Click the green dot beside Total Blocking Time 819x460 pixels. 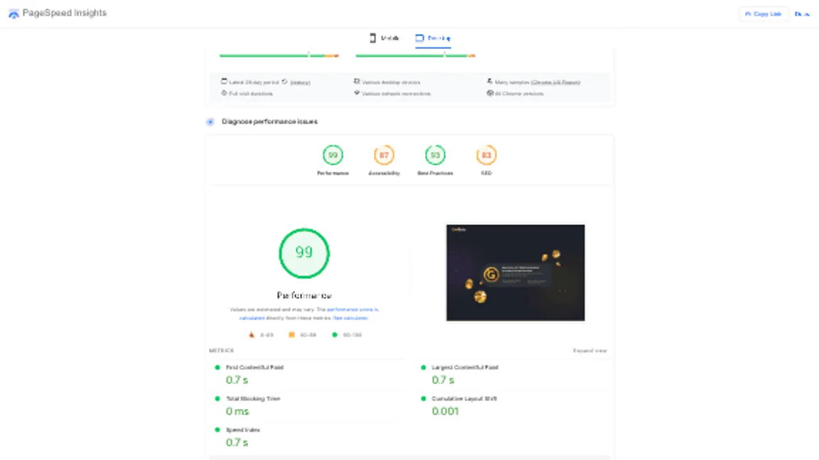pyautogui.click(x=218, y=399)
